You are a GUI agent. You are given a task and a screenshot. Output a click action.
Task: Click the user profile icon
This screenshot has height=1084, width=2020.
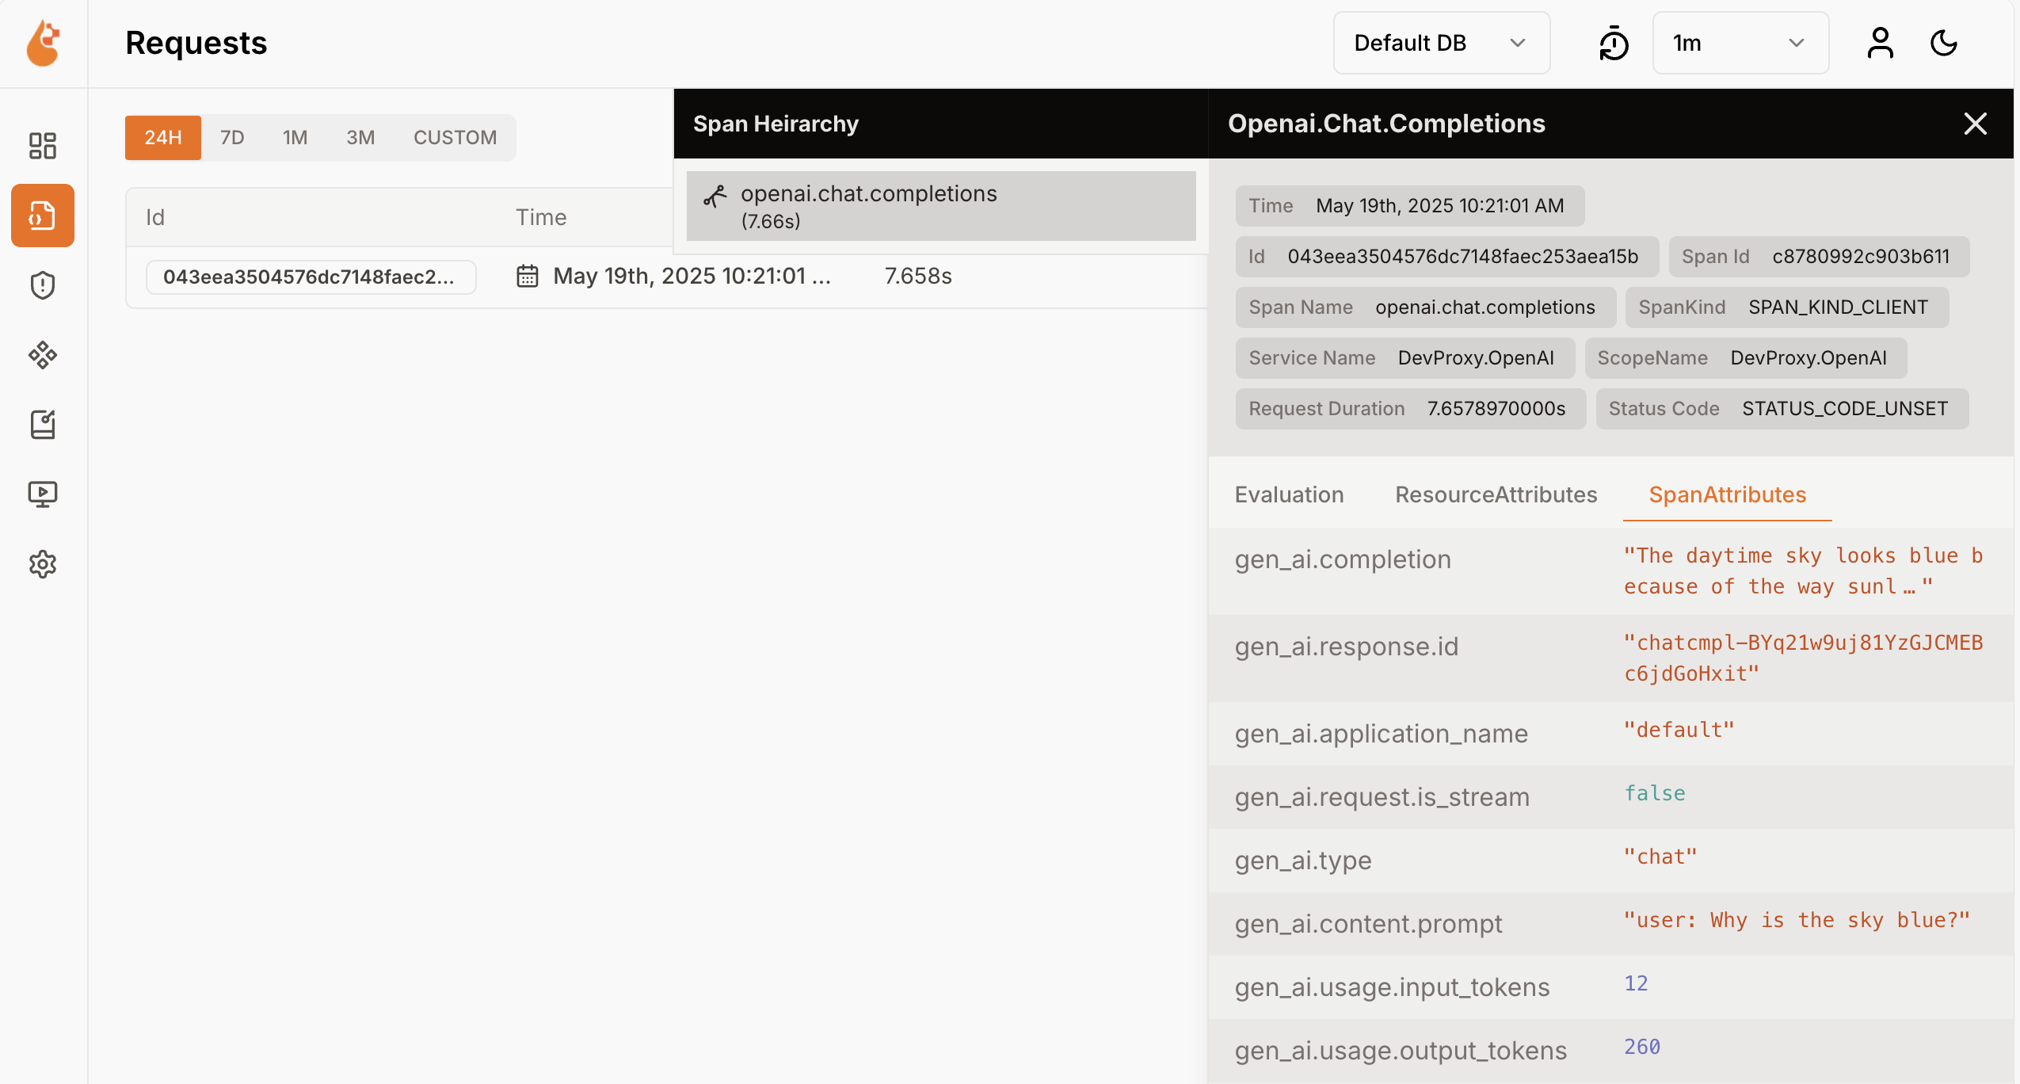click(x=1880, y=43)
